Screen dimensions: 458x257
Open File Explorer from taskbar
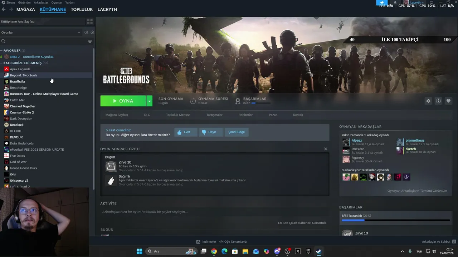pyautogui.click(x=245, y=251)
